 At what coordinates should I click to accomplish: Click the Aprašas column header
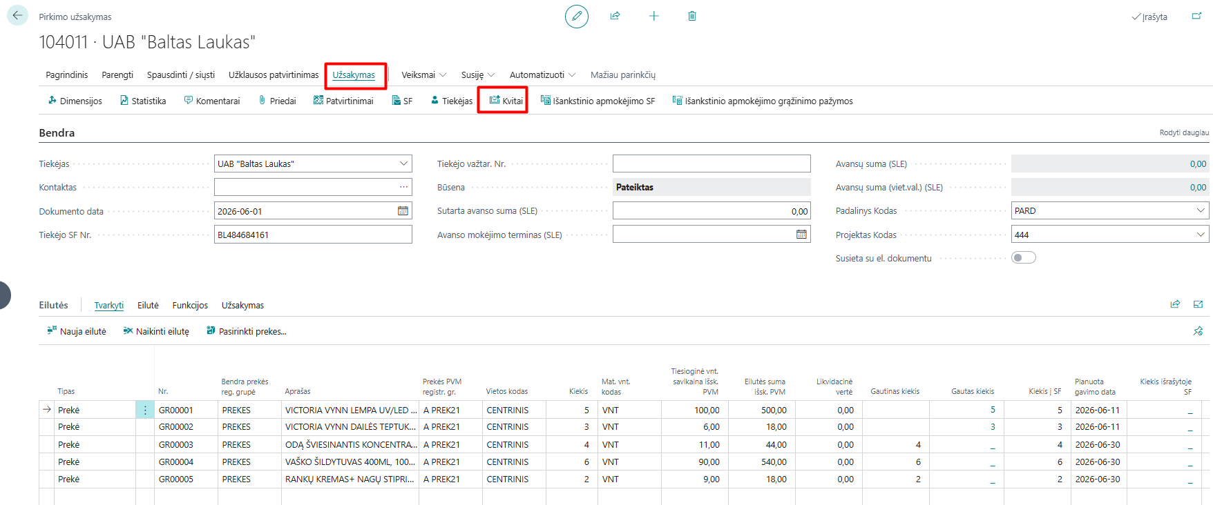[x=298, y=391]
